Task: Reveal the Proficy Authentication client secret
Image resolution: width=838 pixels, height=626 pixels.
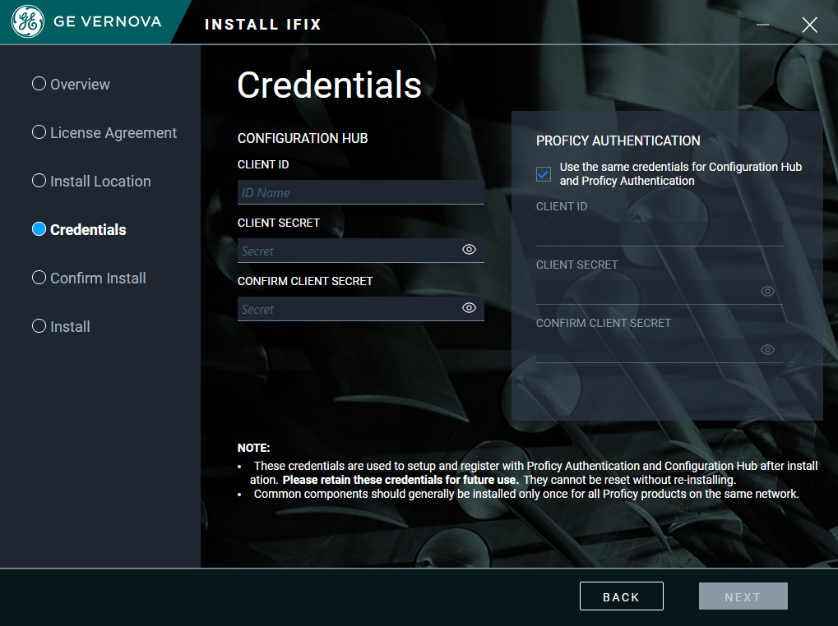Action: (x=767, y=292)
